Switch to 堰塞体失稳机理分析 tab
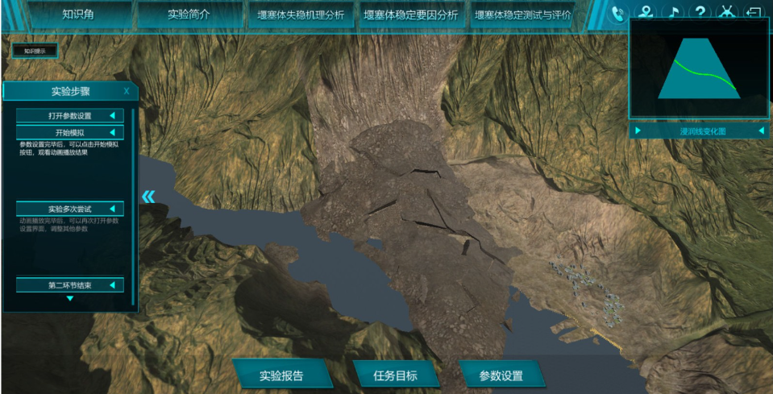Screen dimensions: 773x394 (x=300, y=15)
